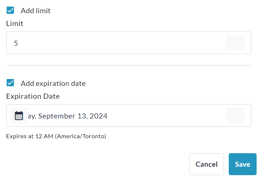Click the divider line between sections
Image resolution: width=261 pixels, height=181 pixels.
click(129, 65)
